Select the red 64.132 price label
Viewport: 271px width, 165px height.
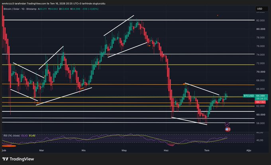coord(261,102)
